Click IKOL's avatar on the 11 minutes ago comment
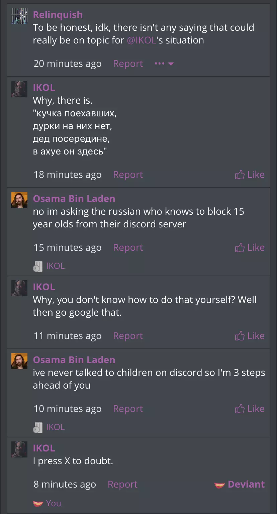Image resolution: width=277 pixels, height=514 pixels. [x=19, y=288]
